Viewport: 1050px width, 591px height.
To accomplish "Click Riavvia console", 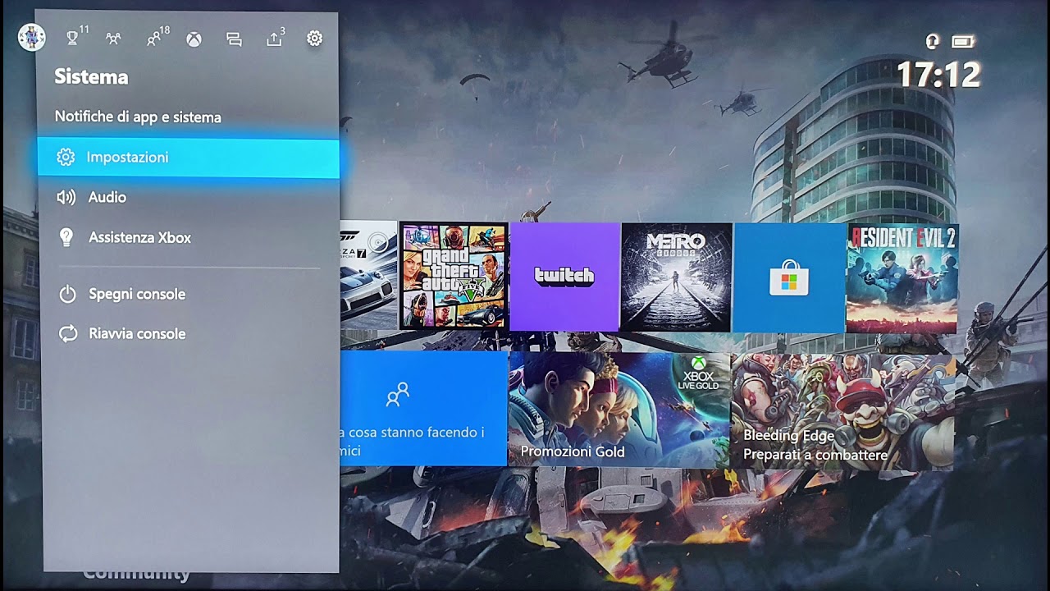I will [136, 333].
